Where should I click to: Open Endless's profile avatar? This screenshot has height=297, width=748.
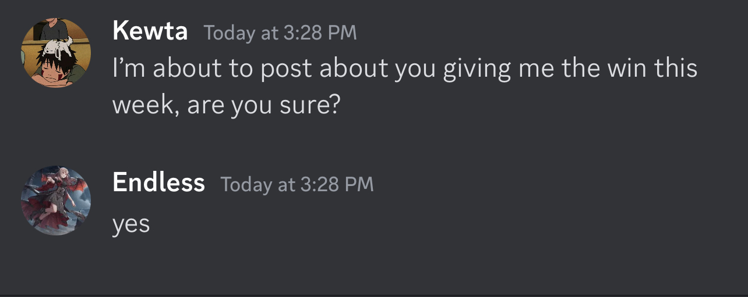tap(56, 201)
